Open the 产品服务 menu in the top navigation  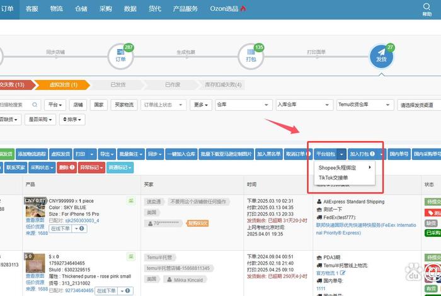tap(185, 9)
